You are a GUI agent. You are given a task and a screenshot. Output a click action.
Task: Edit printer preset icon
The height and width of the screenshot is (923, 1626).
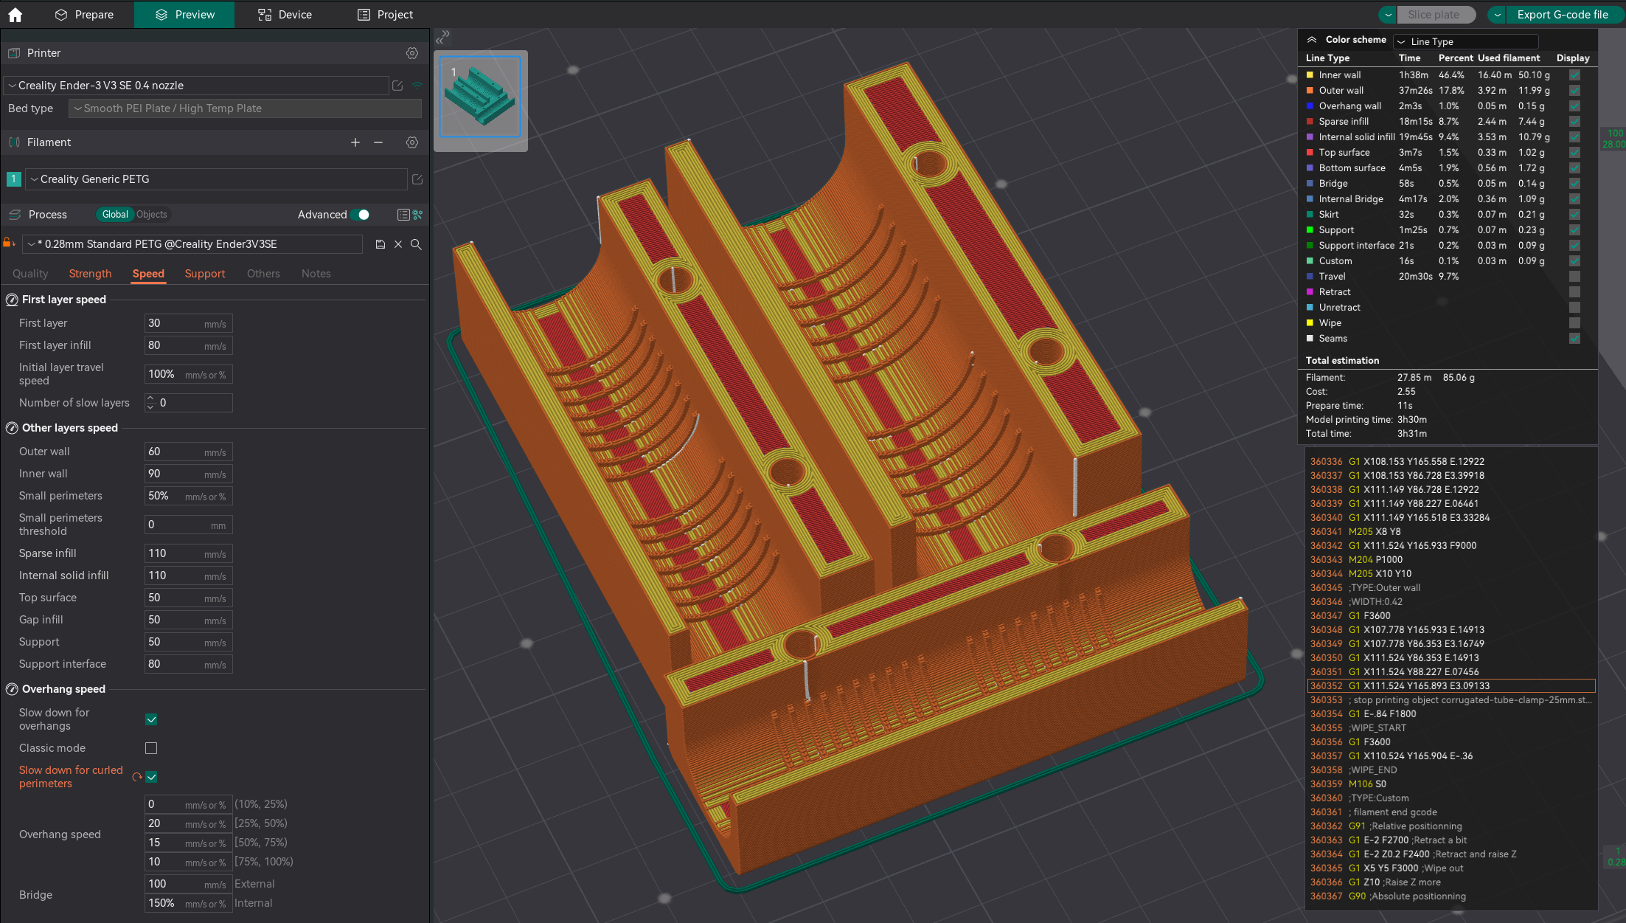pyautogui.click(x=397, y=86)
